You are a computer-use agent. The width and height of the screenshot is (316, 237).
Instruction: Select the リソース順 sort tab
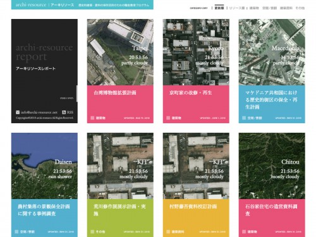tap(237, 8)
